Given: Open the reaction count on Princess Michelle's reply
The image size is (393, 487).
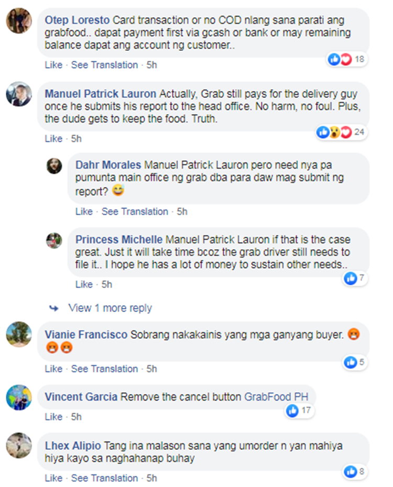Looking at the screenshot, I should pyautogui.click(x=355, y=278).
